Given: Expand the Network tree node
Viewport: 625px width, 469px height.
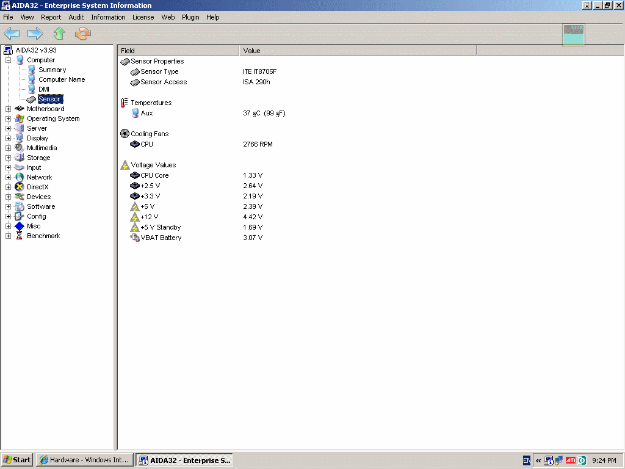Looking at the screenshot, I should [x=9, y=178].
